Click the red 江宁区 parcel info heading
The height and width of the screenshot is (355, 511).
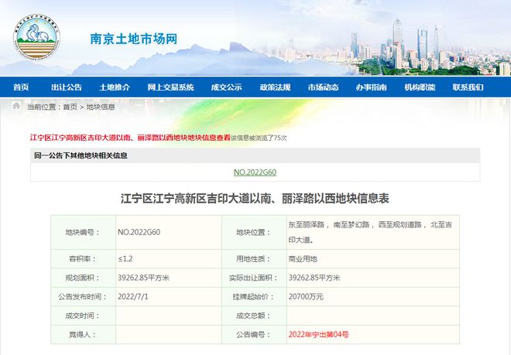pos(130,138)
